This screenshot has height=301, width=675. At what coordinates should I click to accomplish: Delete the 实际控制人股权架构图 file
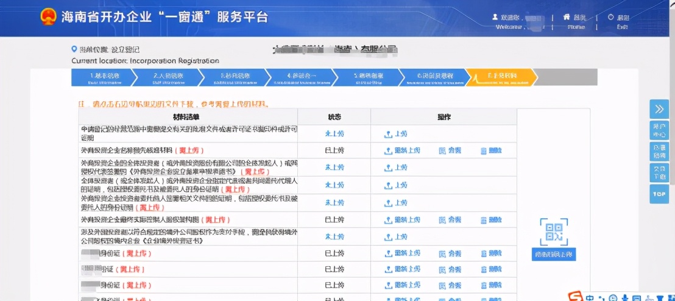tap(491, 220)
